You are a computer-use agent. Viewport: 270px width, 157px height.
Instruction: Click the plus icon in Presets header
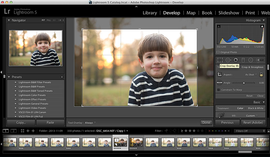pyautogui.click(x=62, y=77)
